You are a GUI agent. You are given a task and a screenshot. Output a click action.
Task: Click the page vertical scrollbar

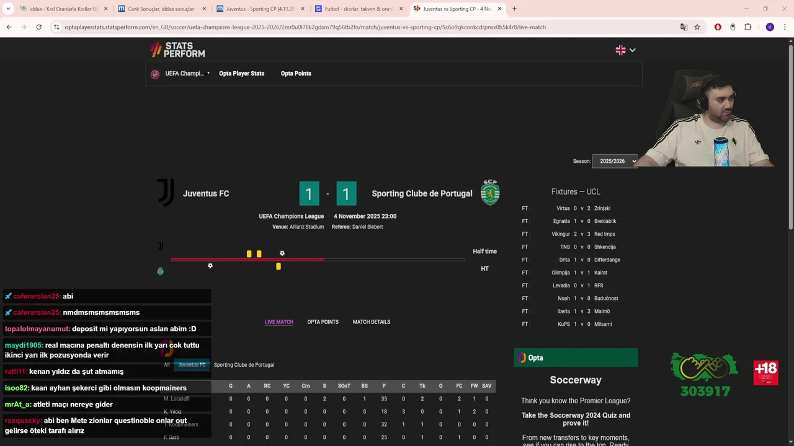click(x=790, y=136)
